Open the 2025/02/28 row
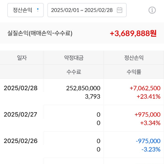 (20, 88)
